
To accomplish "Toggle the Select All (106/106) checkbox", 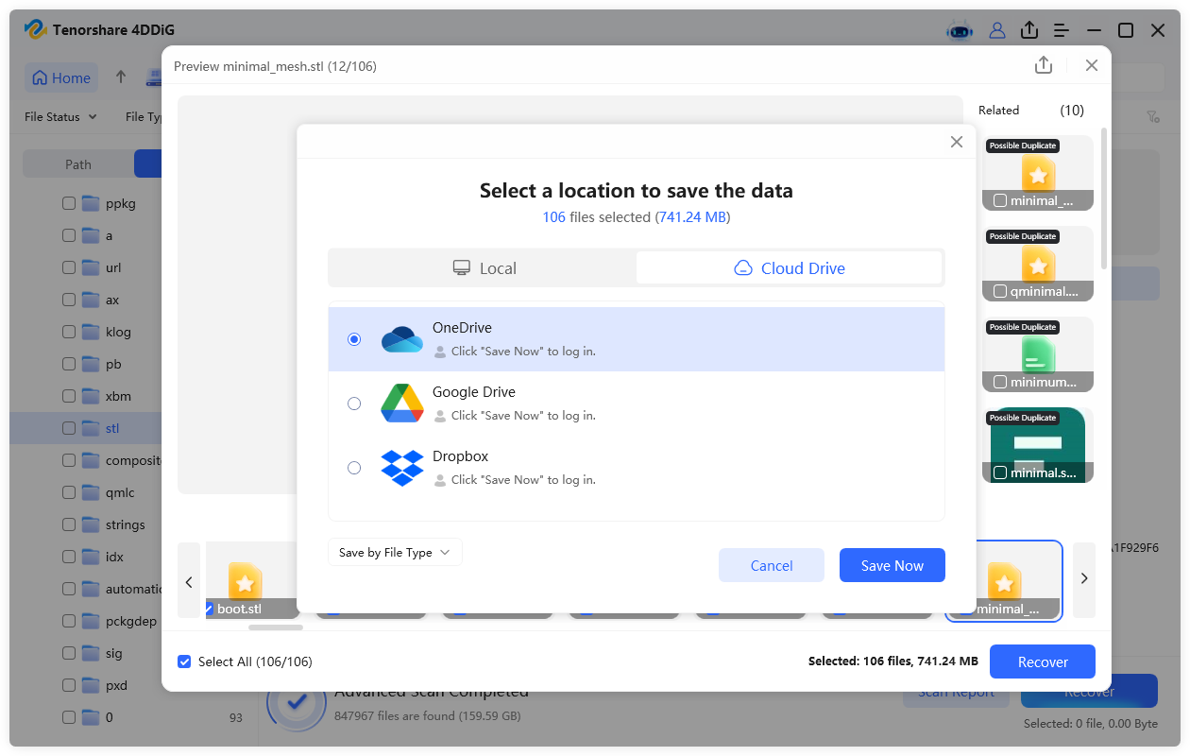I will click(184, 661).
